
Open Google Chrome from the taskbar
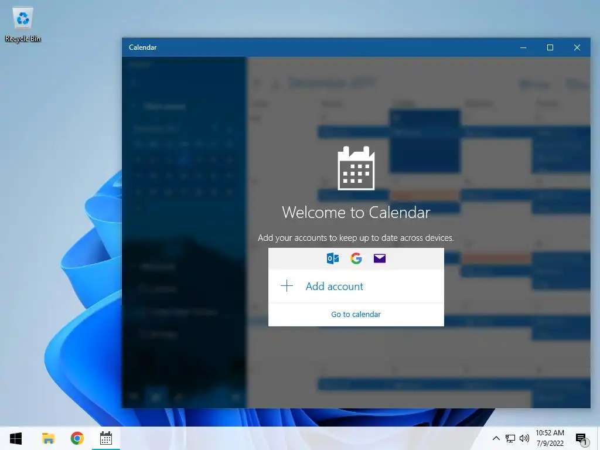(x=77, y=438)
